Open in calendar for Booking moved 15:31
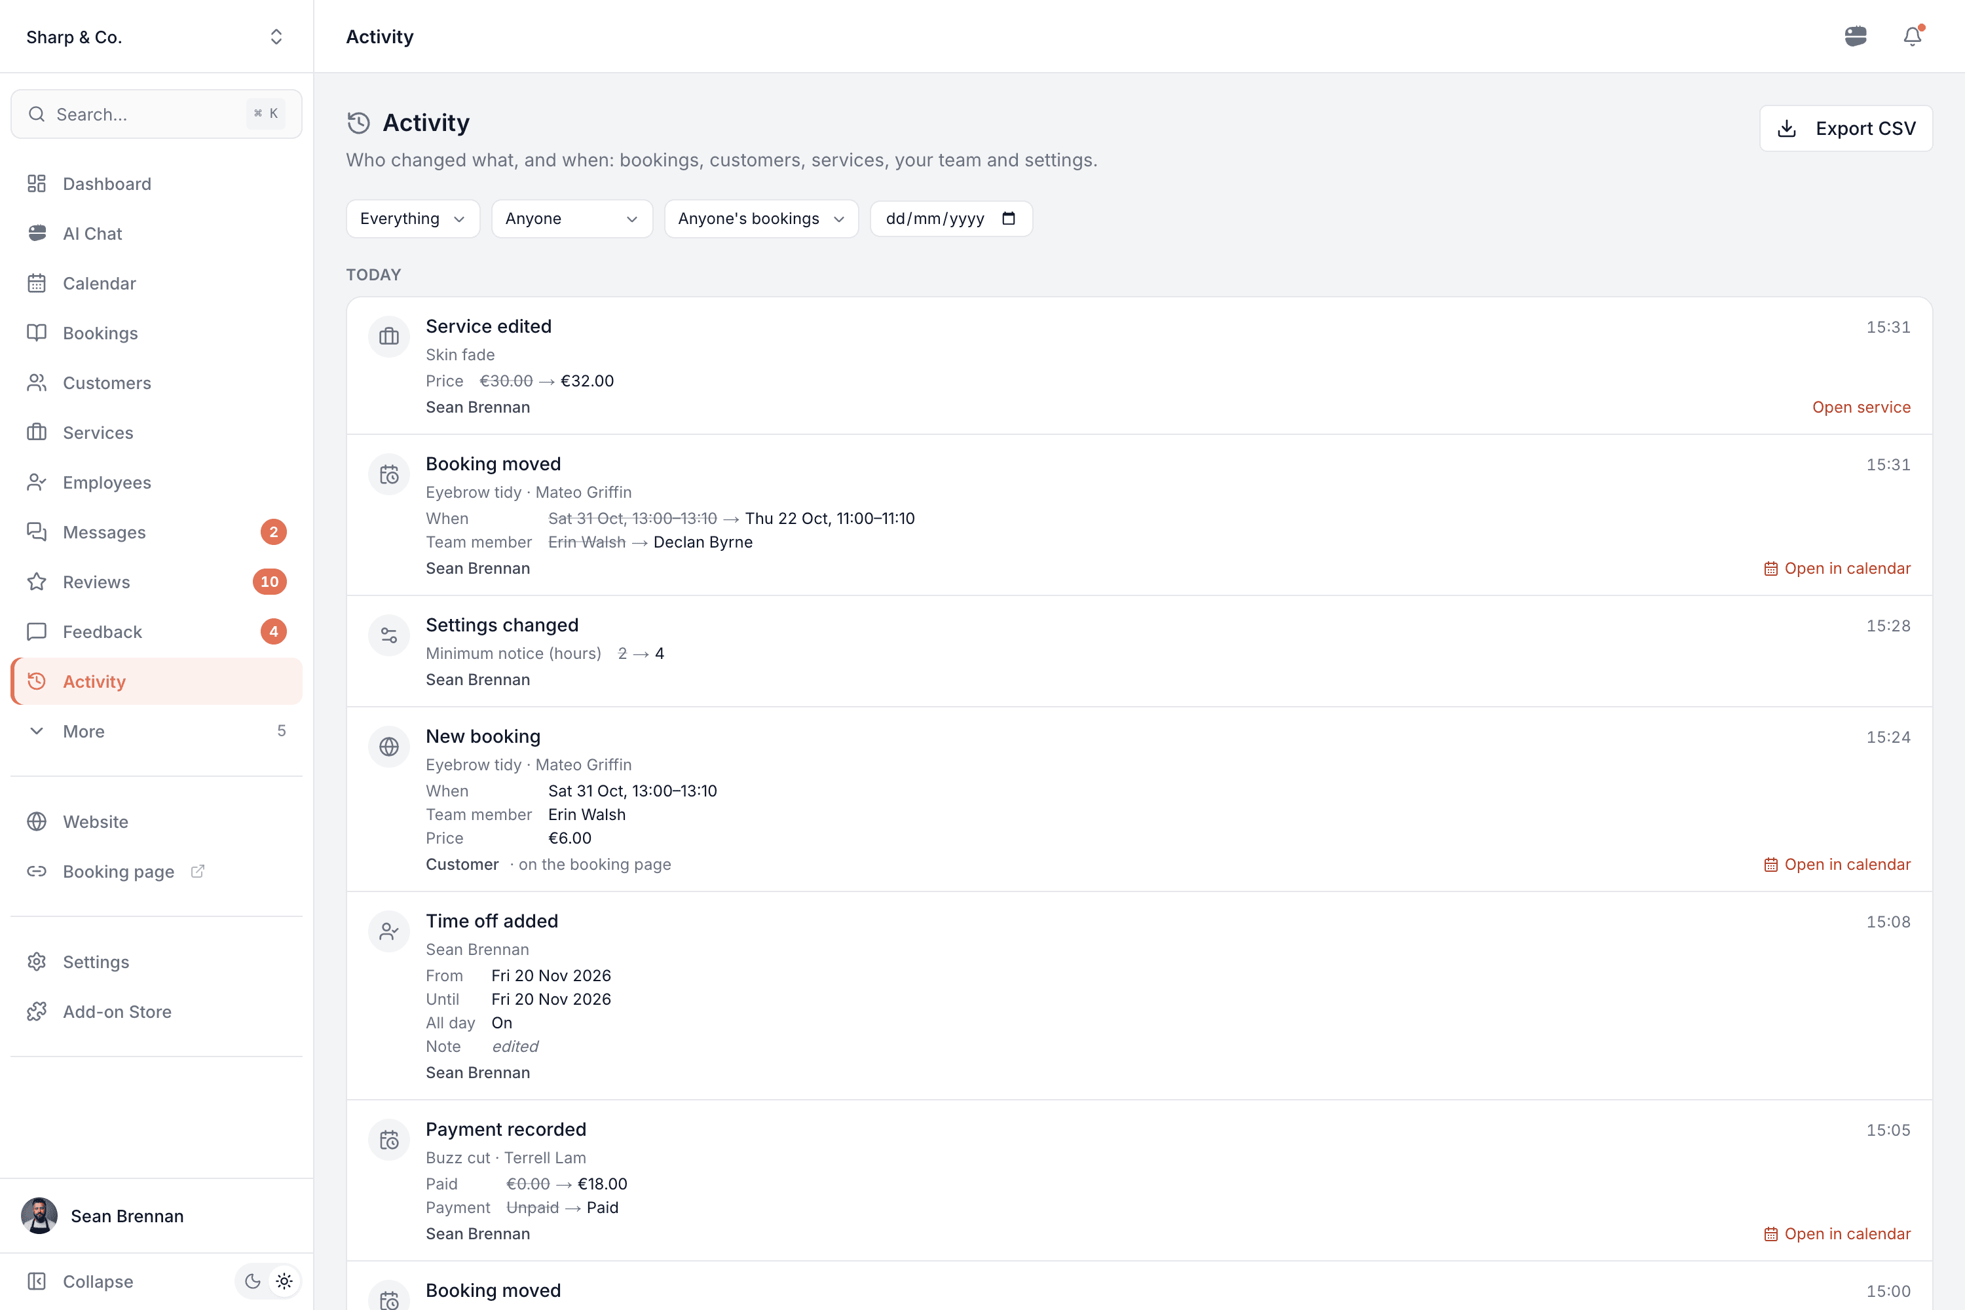The width and height of the screenshot is (1965, 1310). click(1837, 568)
